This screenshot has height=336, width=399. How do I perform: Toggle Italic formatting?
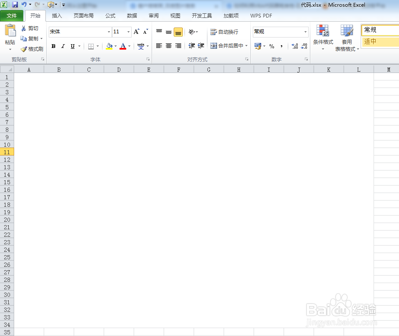pos(63,46)
